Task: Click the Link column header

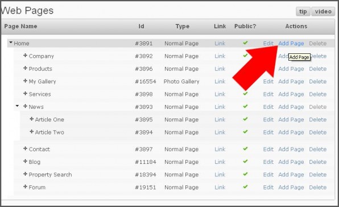Action: (x=220, y=26)
